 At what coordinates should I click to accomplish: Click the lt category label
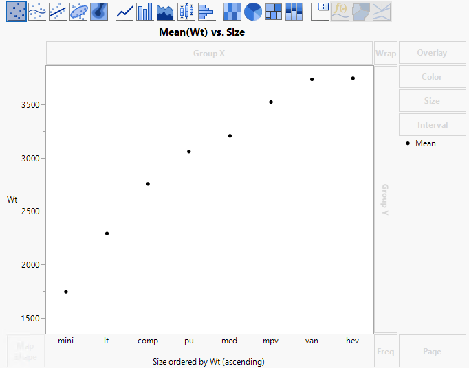coord(107,341)
